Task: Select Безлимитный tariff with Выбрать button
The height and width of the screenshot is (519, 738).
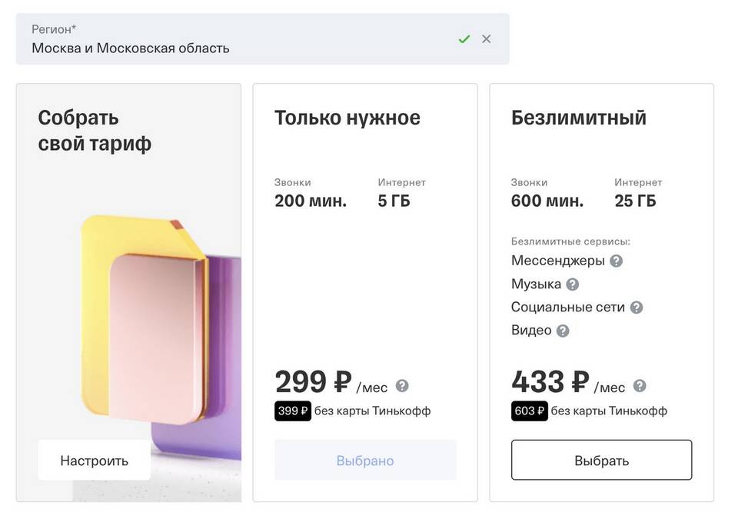Action: (x=601, y=460)
